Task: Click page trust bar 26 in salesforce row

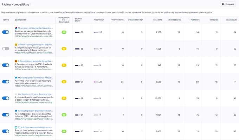Action: (x=96, y=82)
